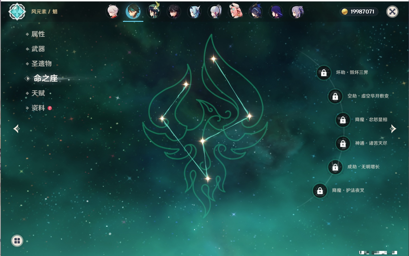The height and width of the screenshot is (256, 409).
Task: Open the 圣遗物 artifacts tab
Action: click(x=41, y=64)
